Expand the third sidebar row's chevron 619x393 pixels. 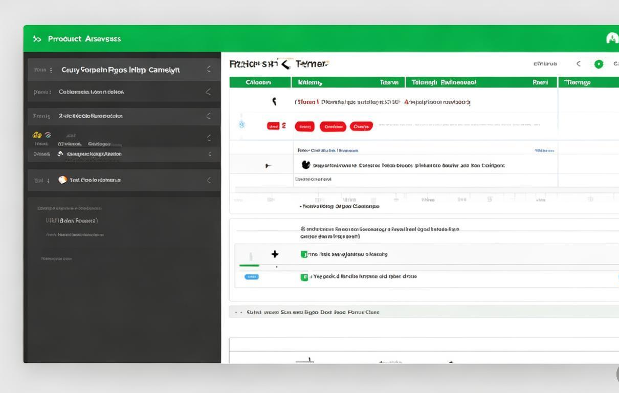coord(208,116)
